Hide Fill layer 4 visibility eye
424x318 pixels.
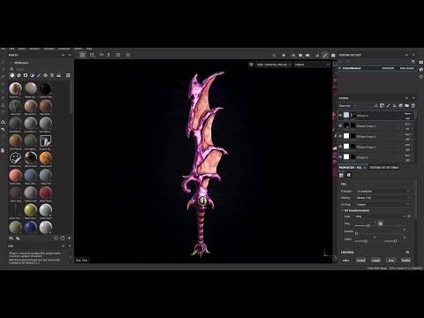pos(340,116)
